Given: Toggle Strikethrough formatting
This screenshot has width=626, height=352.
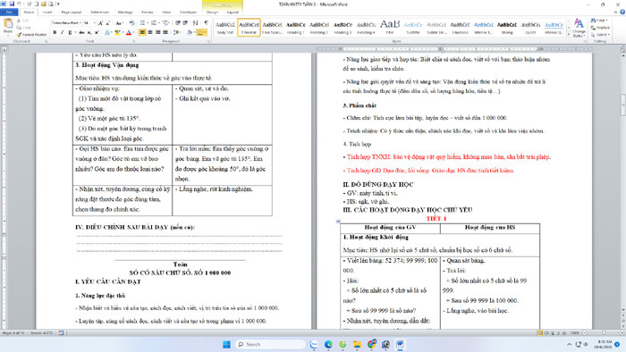Looking at the screenshot, I should point(81,33).
